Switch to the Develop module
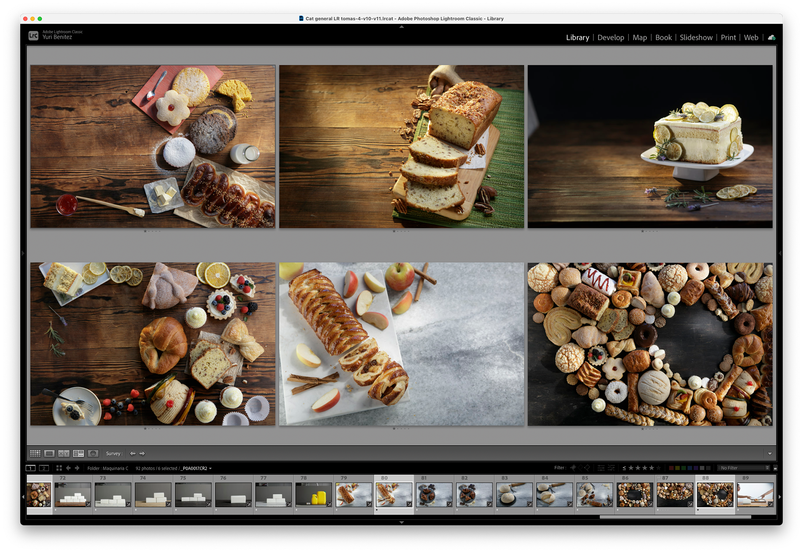This screenshot has width=803, height=552. click(x=611, y=38)
